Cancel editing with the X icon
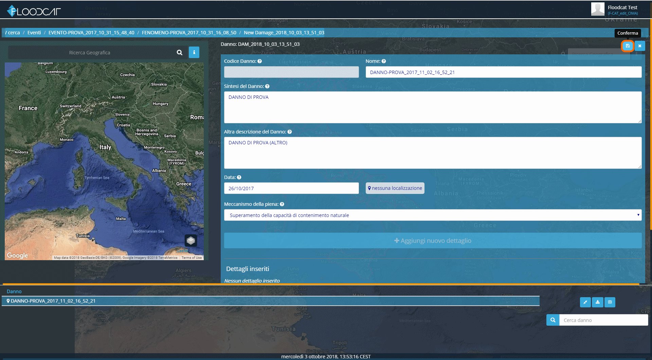Screen dimensions: 652x360 [x=640, y=46]
